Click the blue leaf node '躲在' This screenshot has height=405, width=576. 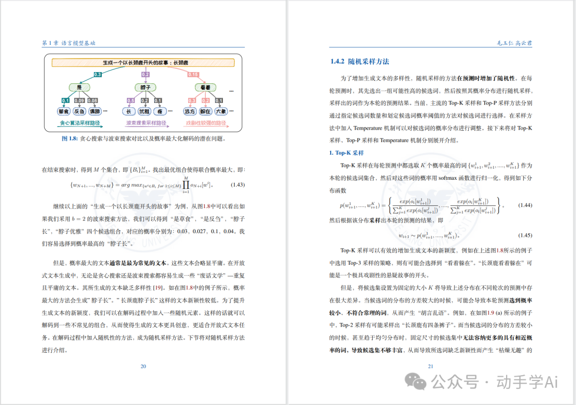(x=205, y=112)
